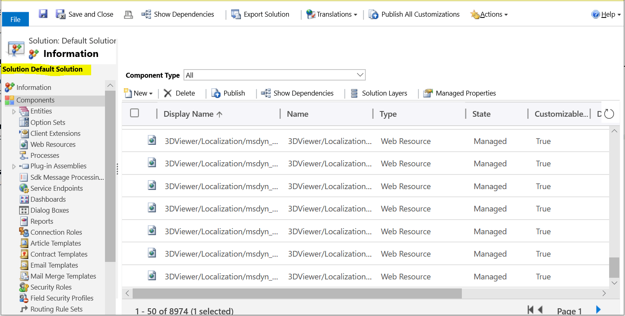This screenshot has width=625, height=316.
Task: Click the Save disk icon
Action: (x=43, y=14)
